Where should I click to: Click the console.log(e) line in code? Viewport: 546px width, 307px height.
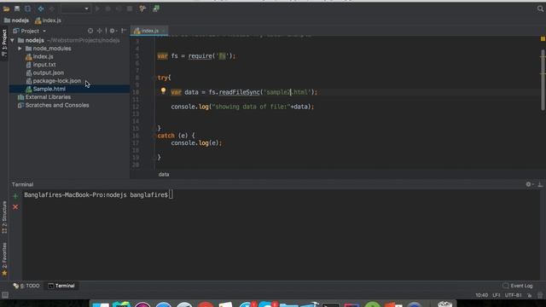point(196,143)
